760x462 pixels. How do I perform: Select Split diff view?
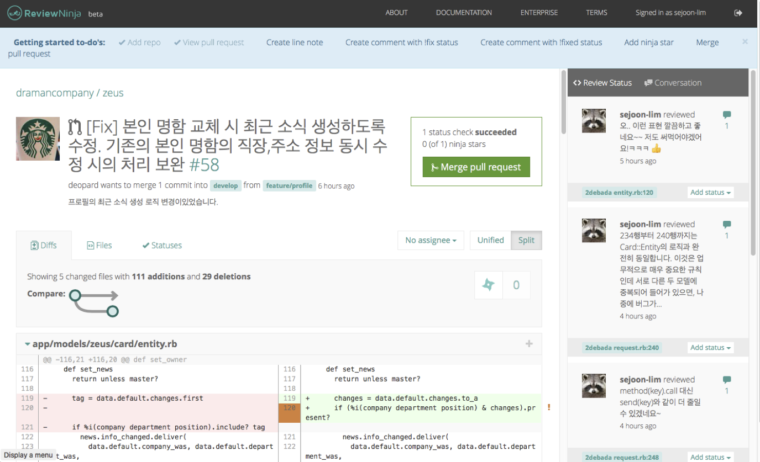(526, 240)
